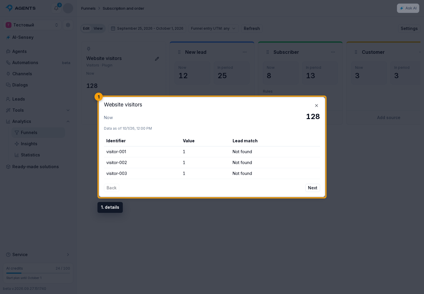Viewport: 424px width, 294px height.
Task: Click the Next button in the dialog
Action: coord(312,188)
